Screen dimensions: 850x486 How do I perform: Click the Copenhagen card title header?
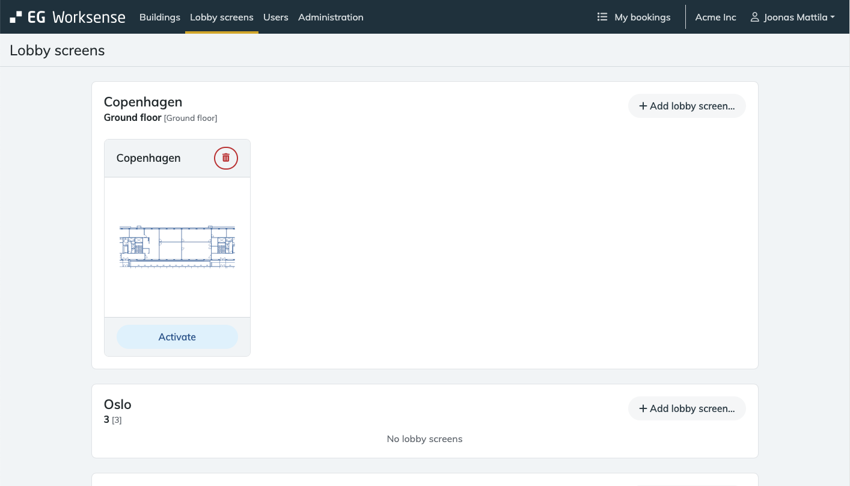[x=148, y=158]
